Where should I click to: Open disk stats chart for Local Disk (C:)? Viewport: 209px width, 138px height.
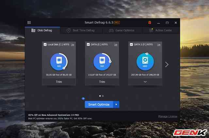[72, 44]
